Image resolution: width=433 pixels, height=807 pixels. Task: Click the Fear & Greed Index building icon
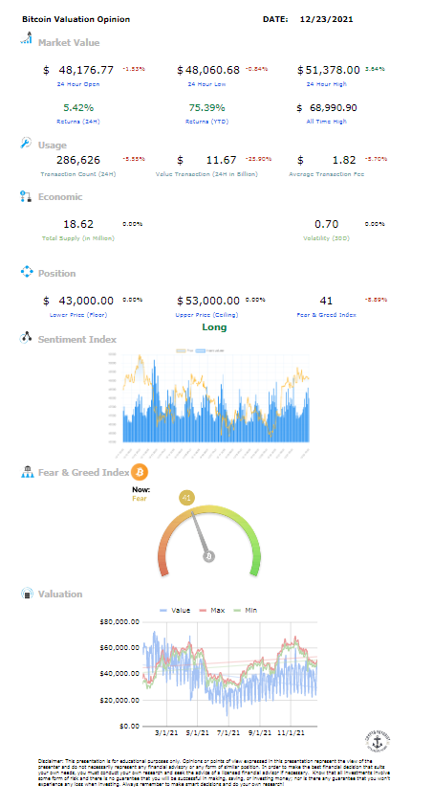(x=27, y=471)
